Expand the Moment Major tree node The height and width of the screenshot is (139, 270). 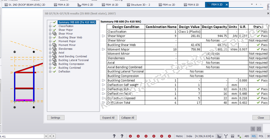[50, 41]
